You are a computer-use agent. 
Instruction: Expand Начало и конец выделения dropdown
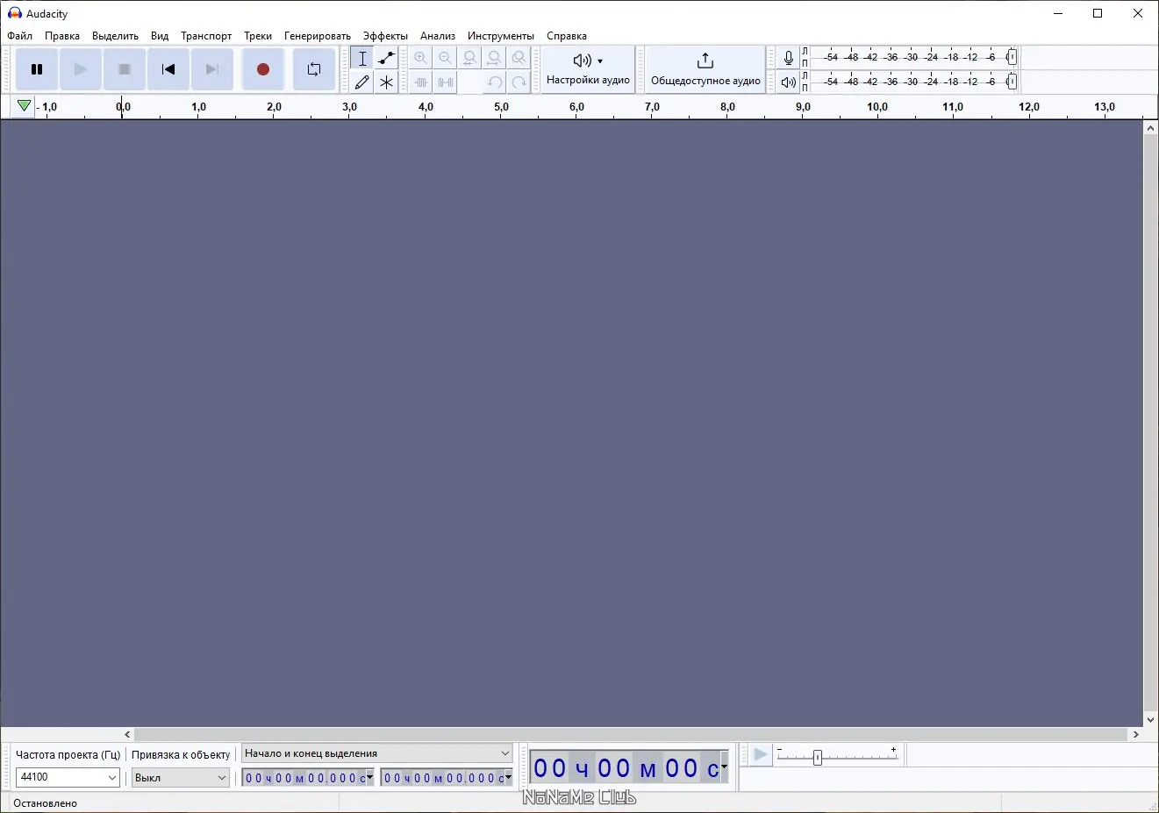377,753
